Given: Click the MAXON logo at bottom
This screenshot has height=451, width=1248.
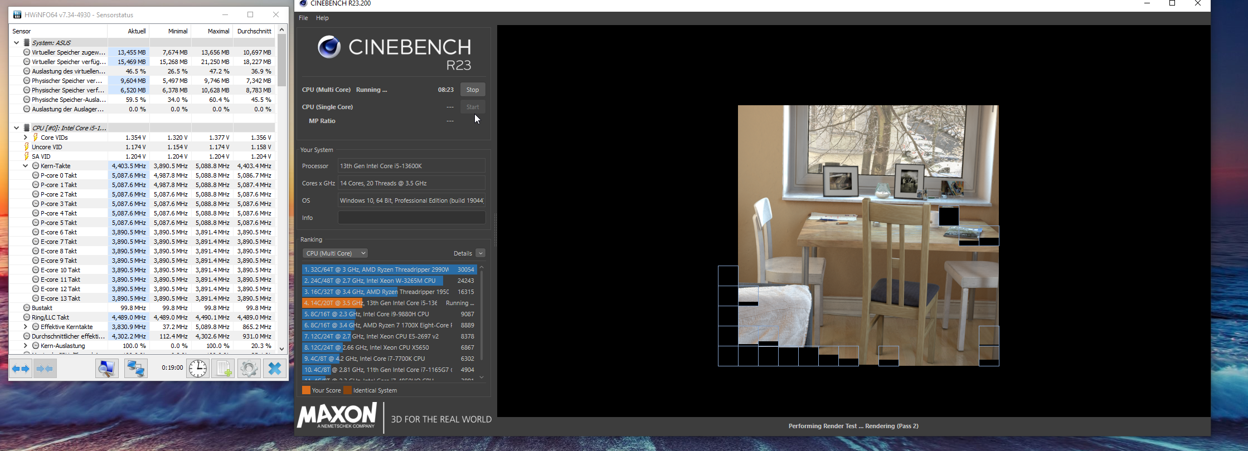Looking at the screenshot, I should click(337, 416).
